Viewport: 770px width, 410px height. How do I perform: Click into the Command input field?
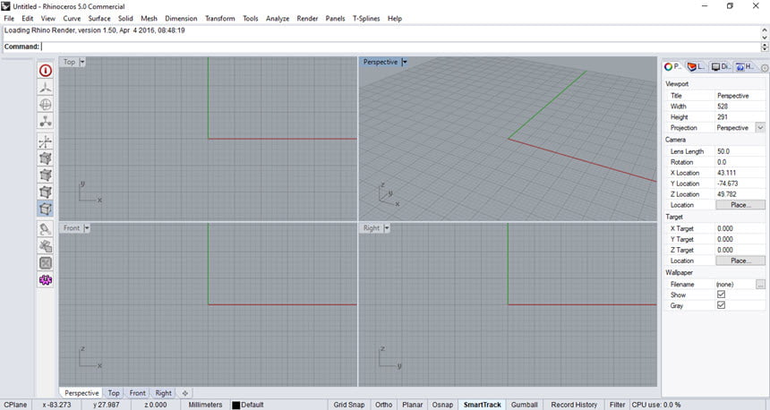400,47
